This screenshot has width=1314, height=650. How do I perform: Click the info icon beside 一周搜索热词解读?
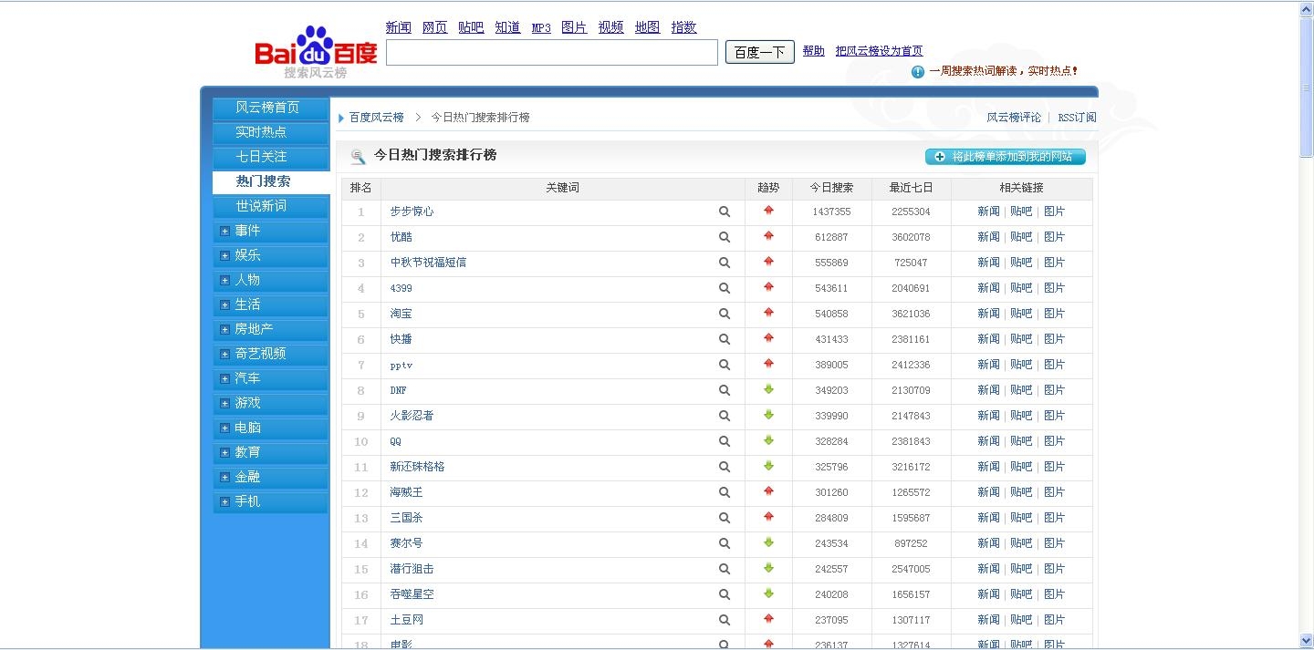(918, 71)
